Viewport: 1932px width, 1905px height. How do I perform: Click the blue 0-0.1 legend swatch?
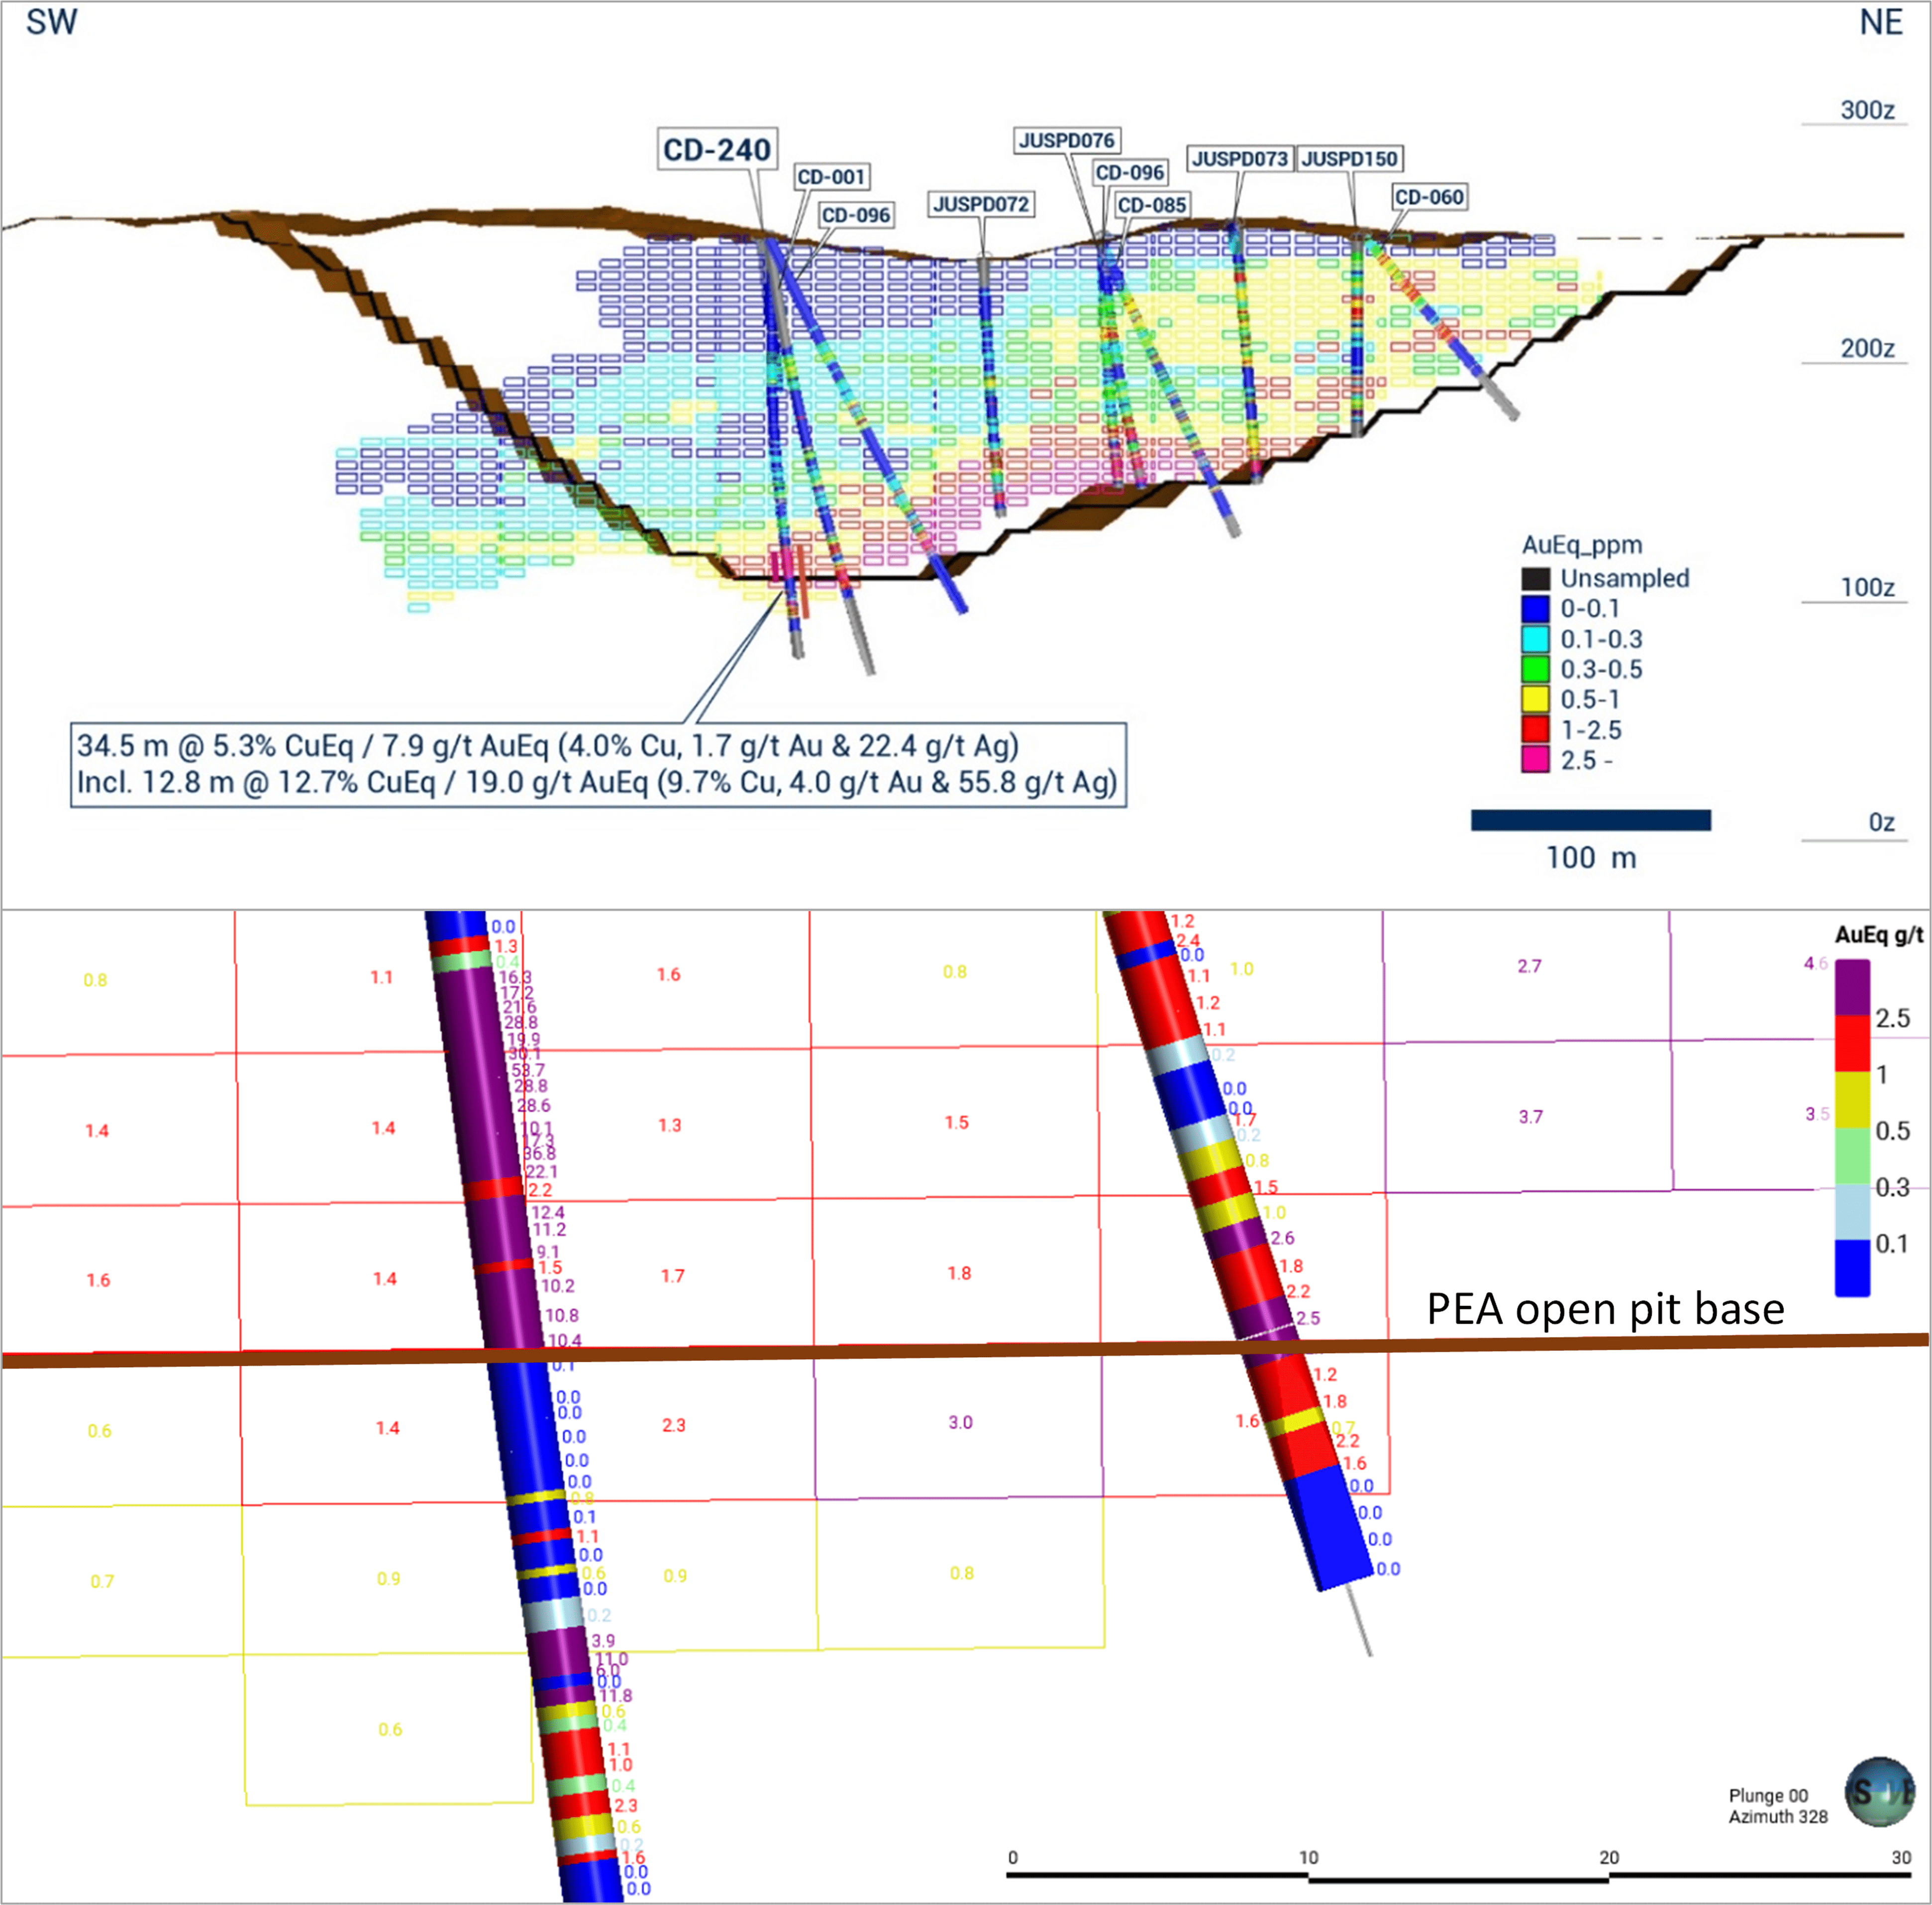click(1535, 609)
